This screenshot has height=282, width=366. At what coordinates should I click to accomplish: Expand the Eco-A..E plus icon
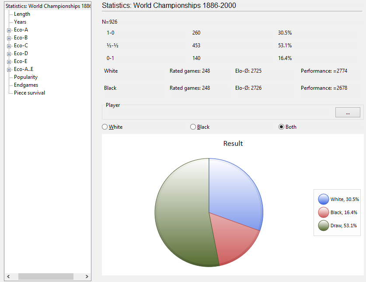point(9,69)
